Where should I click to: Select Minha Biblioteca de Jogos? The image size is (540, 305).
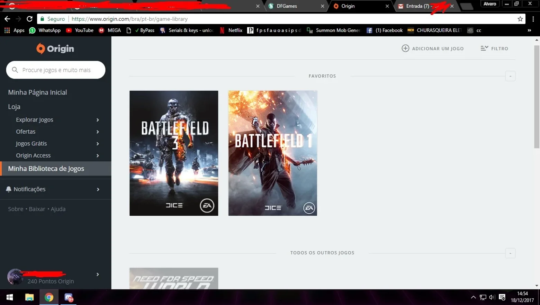click(x=56, y=169)
